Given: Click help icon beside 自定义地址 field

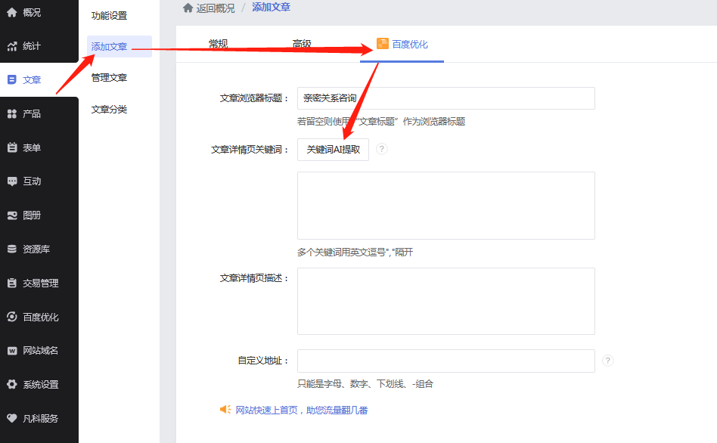Looking at the screenshot, I should (608, 361).
